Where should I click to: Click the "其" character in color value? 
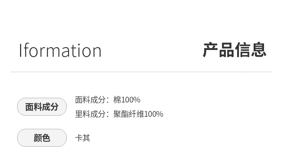click(x=86, y=138)
